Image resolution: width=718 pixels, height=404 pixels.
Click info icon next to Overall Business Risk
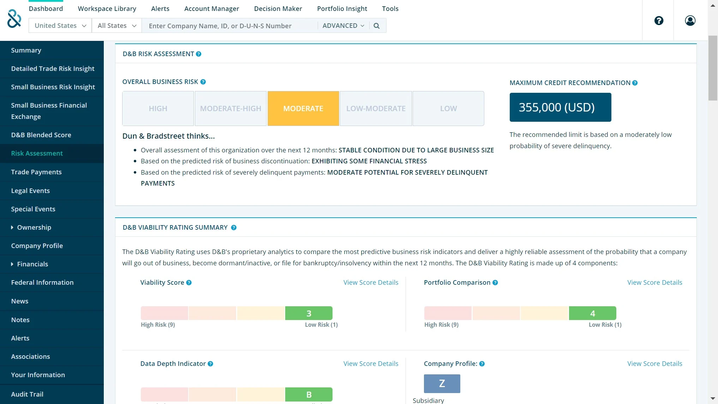203,82
